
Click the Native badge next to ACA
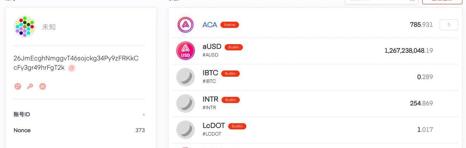pyautogui.click(x=230, y=25)
